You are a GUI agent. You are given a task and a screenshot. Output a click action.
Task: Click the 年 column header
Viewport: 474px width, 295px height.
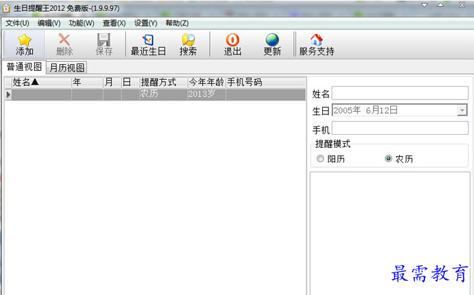(x=87, y=82)
